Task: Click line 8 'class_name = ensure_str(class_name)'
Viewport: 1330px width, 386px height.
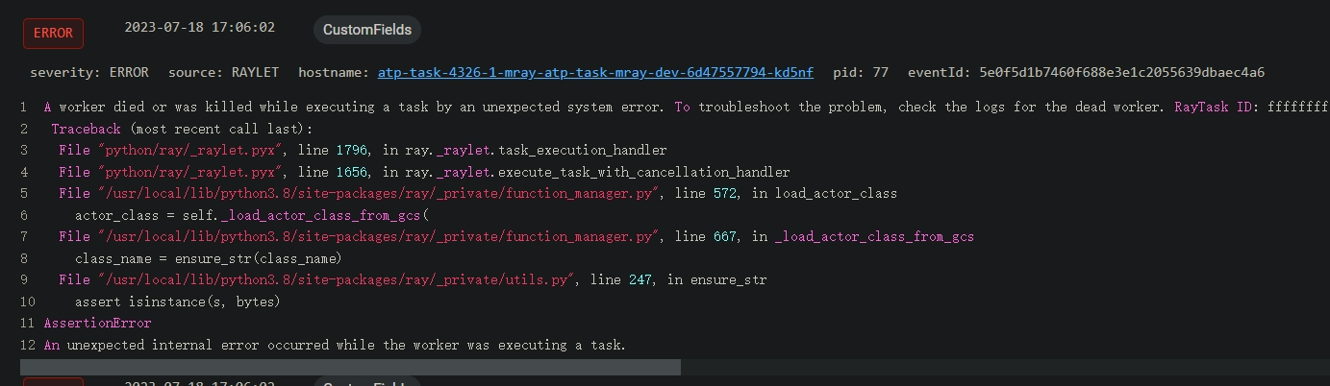Action: (x=209, y=258)
